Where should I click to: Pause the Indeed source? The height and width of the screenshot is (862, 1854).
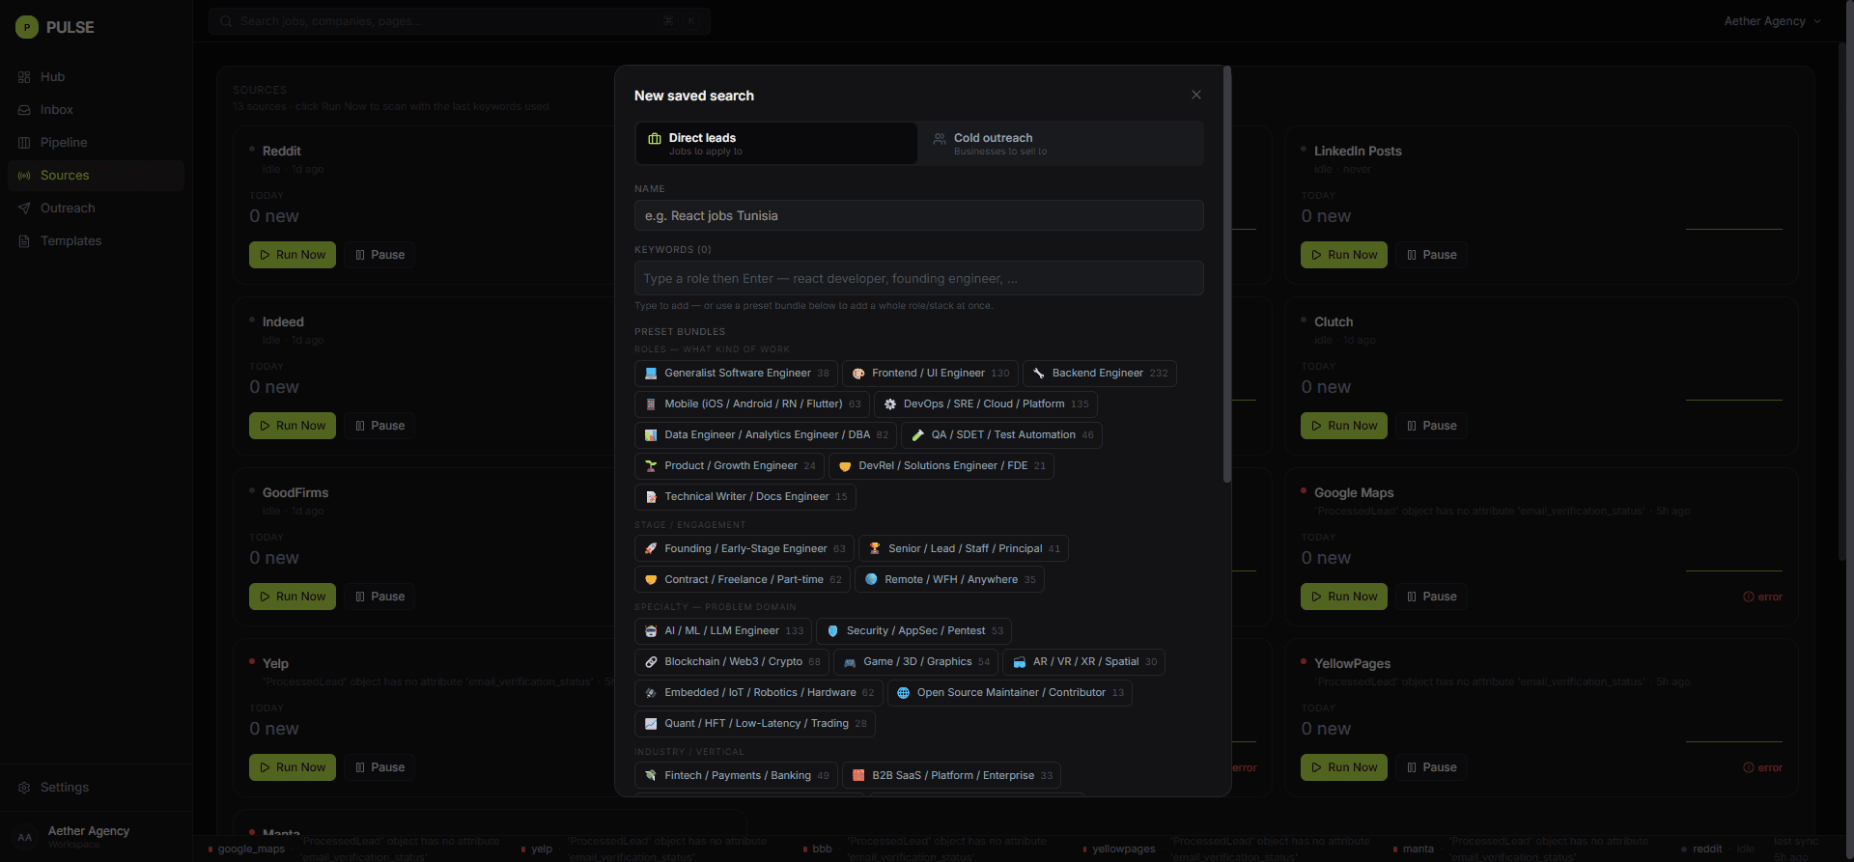tap(379, 426)
